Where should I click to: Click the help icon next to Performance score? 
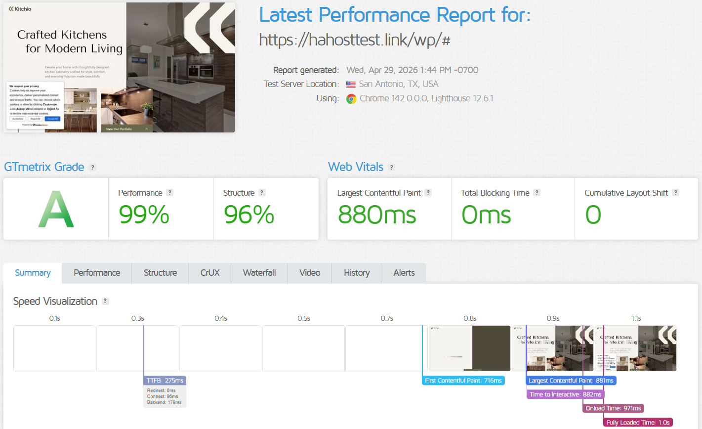point(170,193)
